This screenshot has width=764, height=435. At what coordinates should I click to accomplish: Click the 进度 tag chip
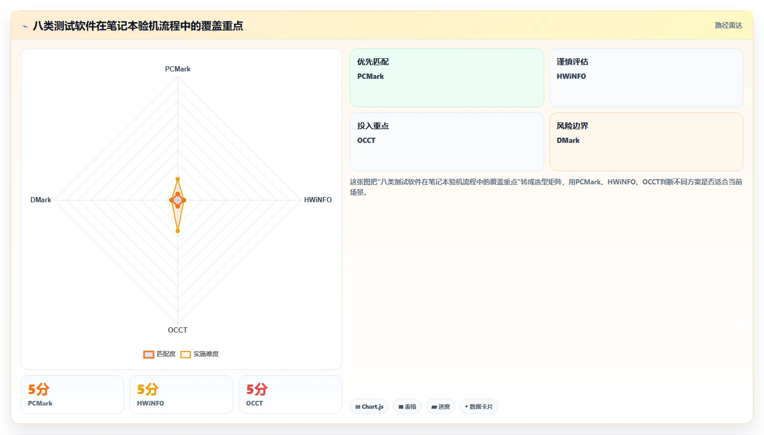click(x=441, y=407)
